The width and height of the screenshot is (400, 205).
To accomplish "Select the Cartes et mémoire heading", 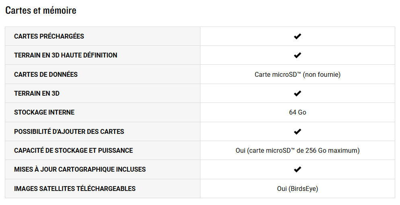I will 41,10.
